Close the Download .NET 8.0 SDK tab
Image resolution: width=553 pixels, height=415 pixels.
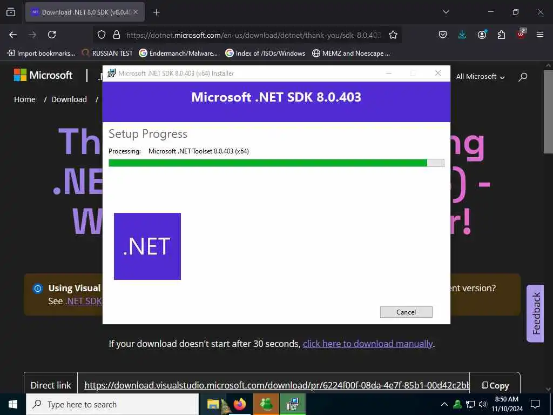click(136, 12)
